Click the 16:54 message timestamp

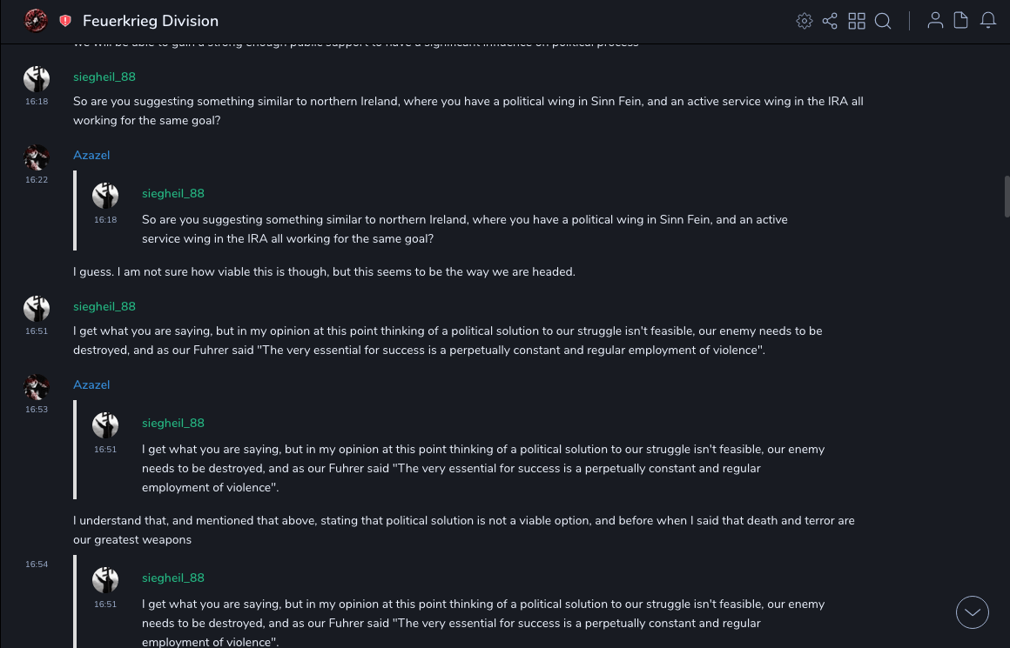pos(37,564)
